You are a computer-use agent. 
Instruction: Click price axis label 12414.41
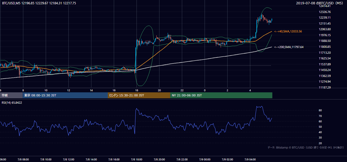pos(324,6)
